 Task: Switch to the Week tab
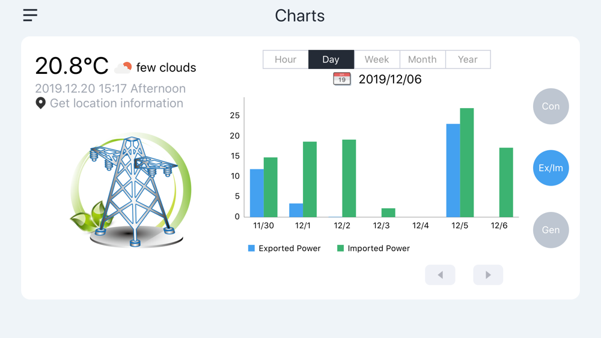[377, 59]
